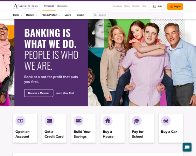Open the Plan & Protect dropdown
The image size is (196, 156).
51,15
